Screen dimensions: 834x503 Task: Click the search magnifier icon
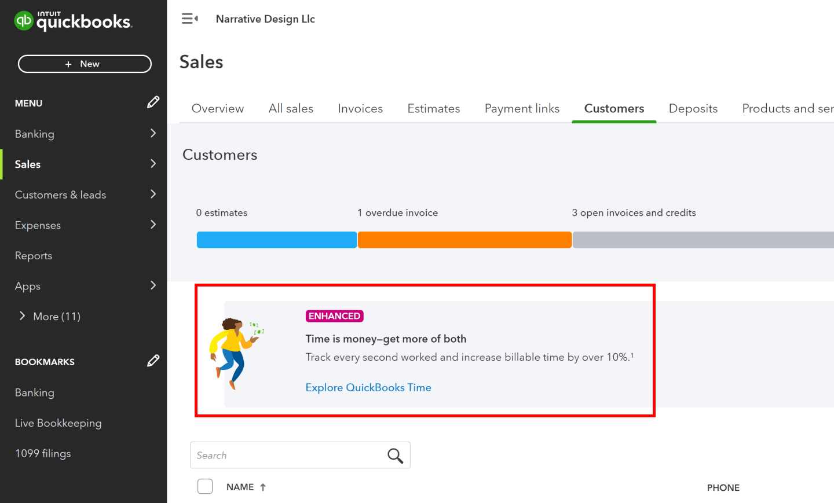point(395,456)
